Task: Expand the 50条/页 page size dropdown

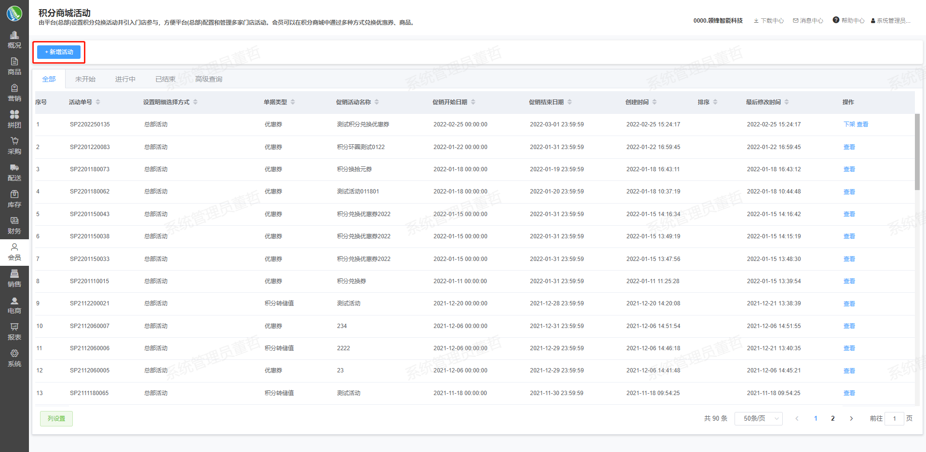Action: point(758,419)
